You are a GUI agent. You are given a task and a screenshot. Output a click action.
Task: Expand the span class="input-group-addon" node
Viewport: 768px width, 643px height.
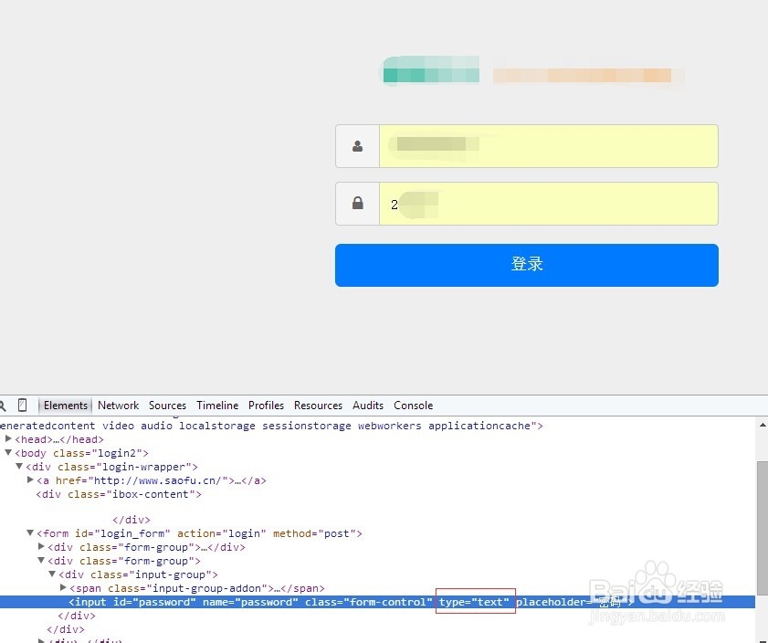coord(63,587)
